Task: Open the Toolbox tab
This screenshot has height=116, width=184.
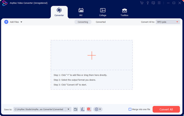Action: [125, 12]
